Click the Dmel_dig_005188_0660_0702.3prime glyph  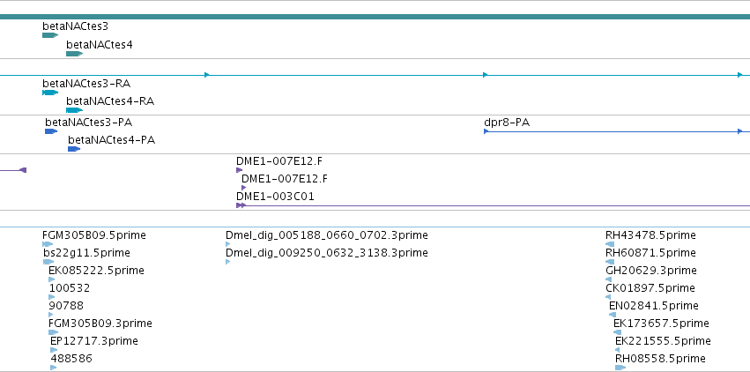pyautogui.click(x=227, y=244)
